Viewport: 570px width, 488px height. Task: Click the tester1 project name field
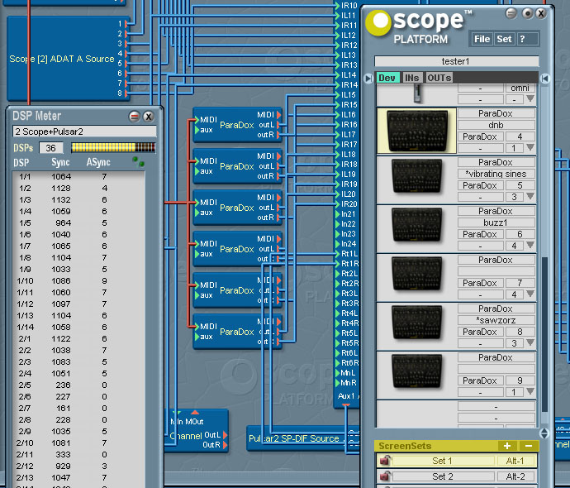click(456, 61)
